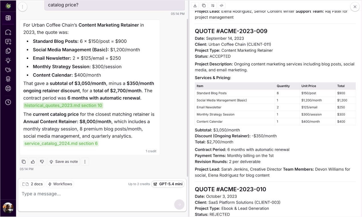Open the Workflows button
Viewport: 362px width, 217px height.
pyautogui.click(x=60, y=184)
